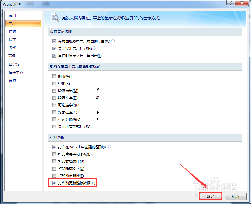Toggle 悬停时显示文档工具提示 checkbox
Screen dimensions: 251x204
tap(54, 56)
